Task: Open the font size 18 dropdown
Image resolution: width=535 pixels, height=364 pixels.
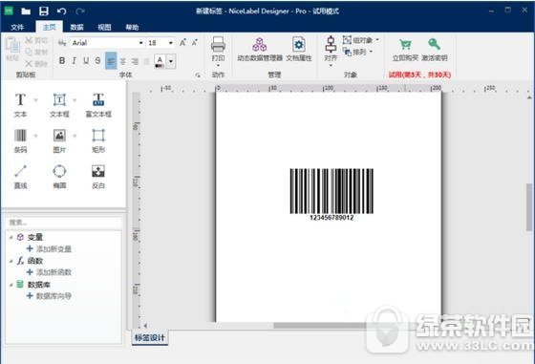Action: tap(171, 43)
